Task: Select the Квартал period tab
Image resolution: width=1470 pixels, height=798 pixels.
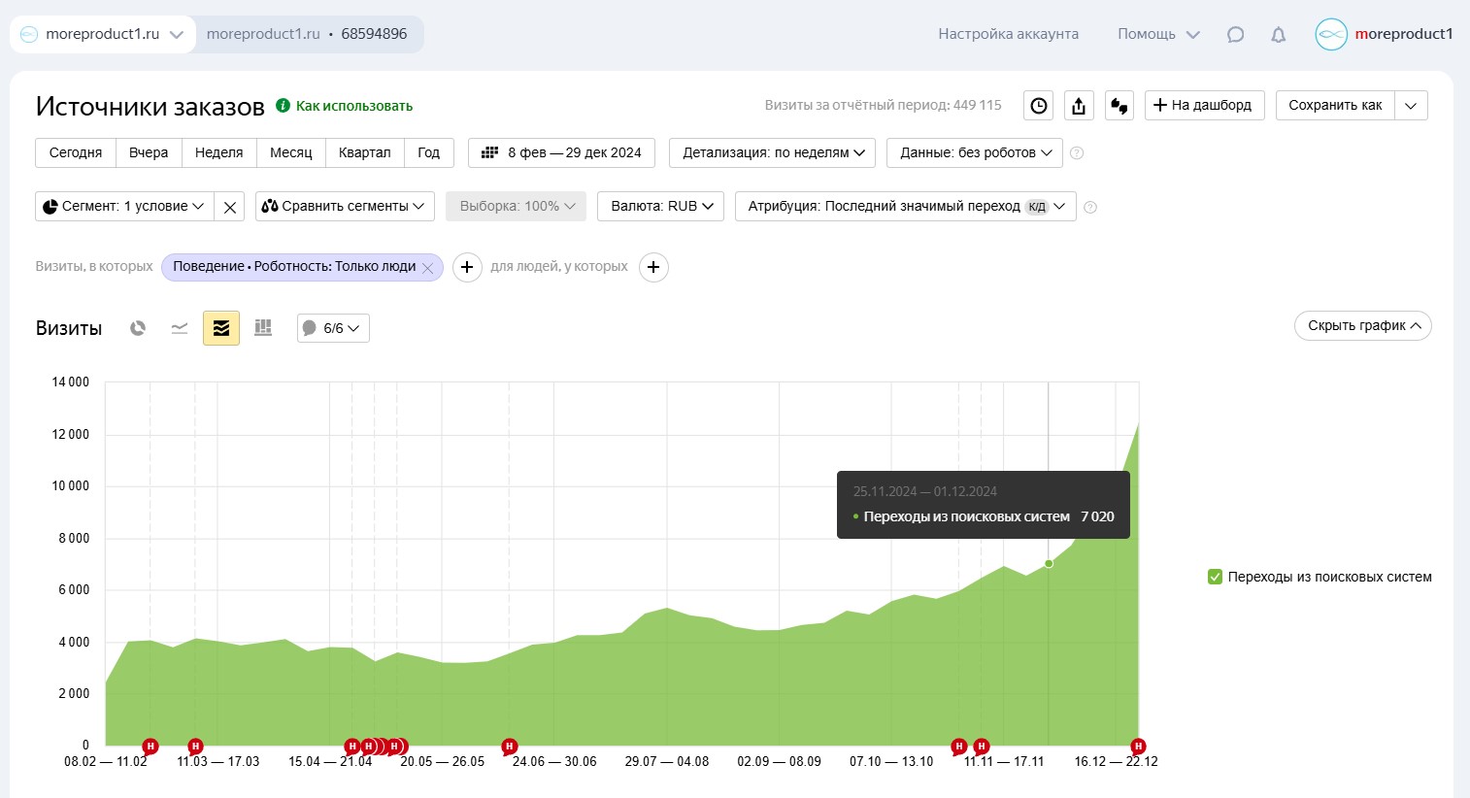Action: [364, 153]
